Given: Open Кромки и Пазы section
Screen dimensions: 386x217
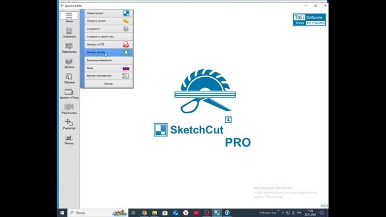Looking at the screenshot, I should (x=69, y=93).
